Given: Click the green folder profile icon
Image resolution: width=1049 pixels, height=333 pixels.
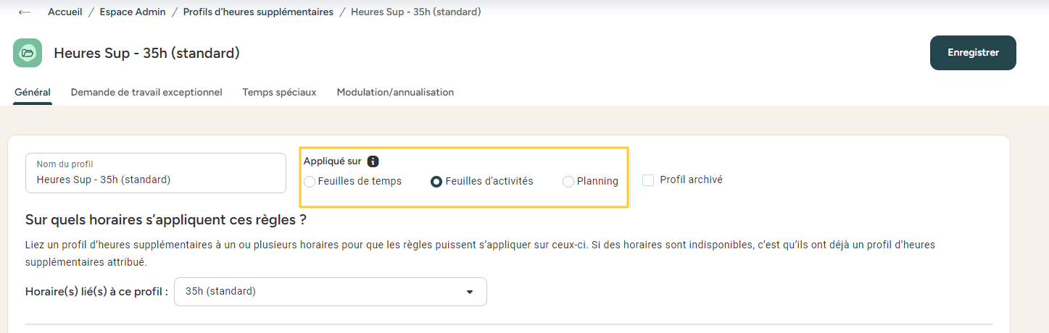Looking at the screenshot, I should [x=28, y=54].
